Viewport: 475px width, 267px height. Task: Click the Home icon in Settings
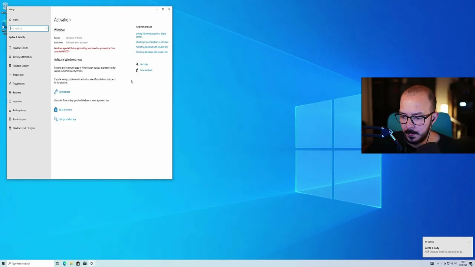[x=10, y=20]
